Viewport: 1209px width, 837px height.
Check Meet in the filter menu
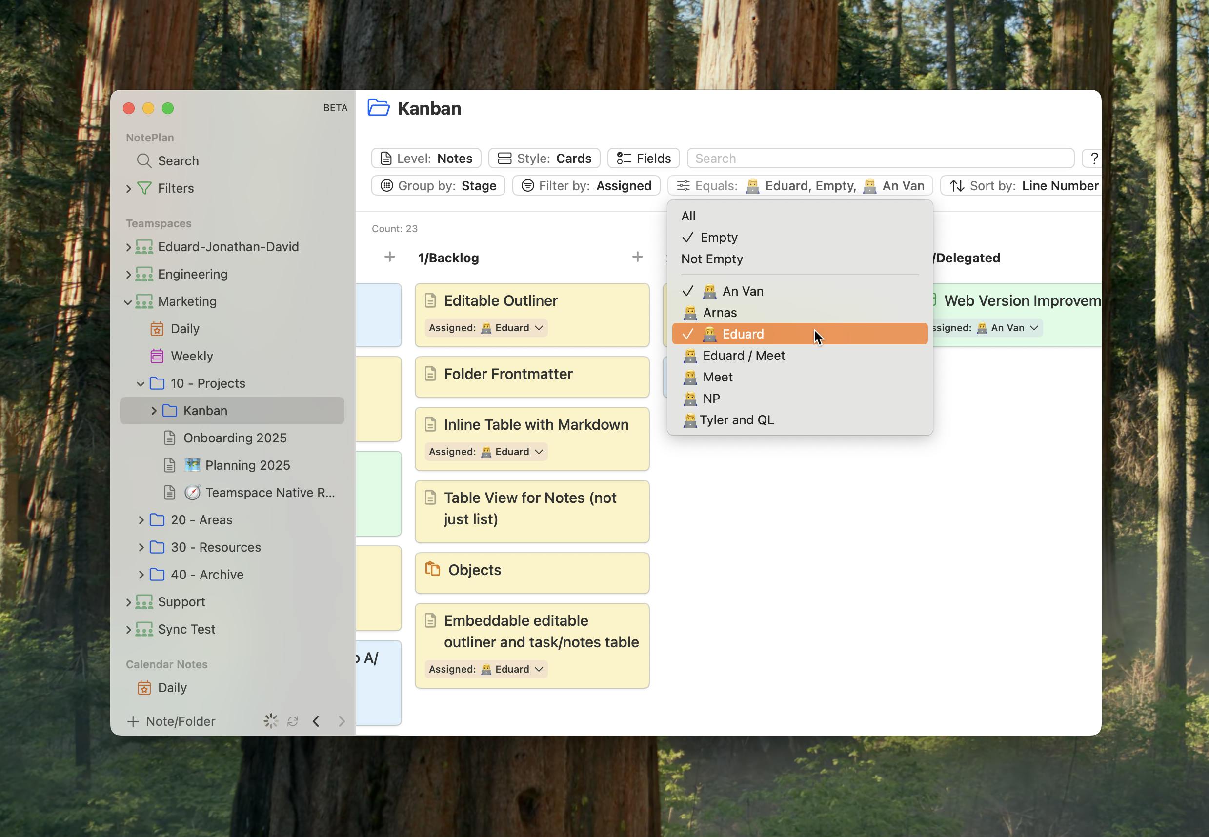click(799, 377)
